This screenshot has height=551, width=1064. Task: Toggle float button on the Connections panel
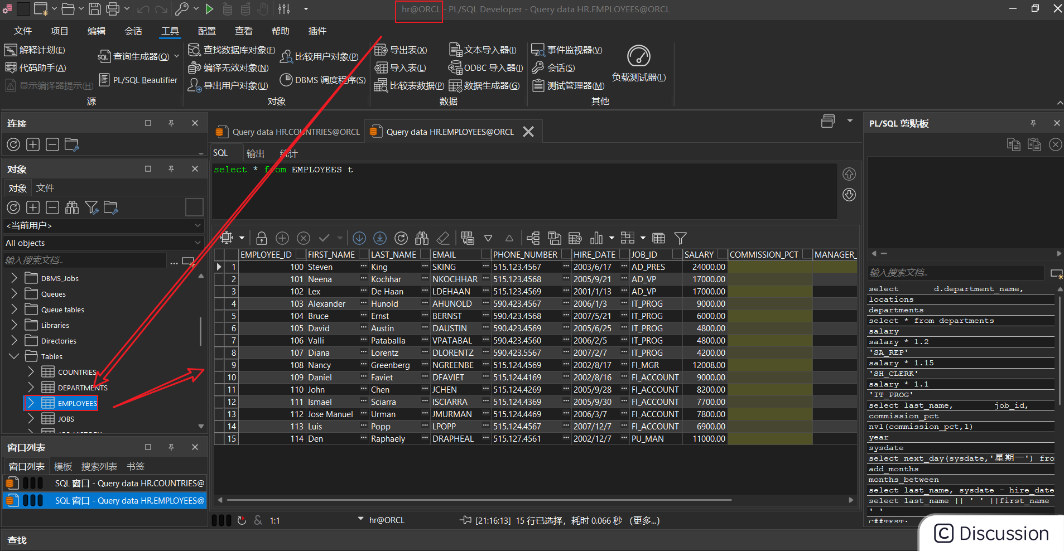pos(148,123)
